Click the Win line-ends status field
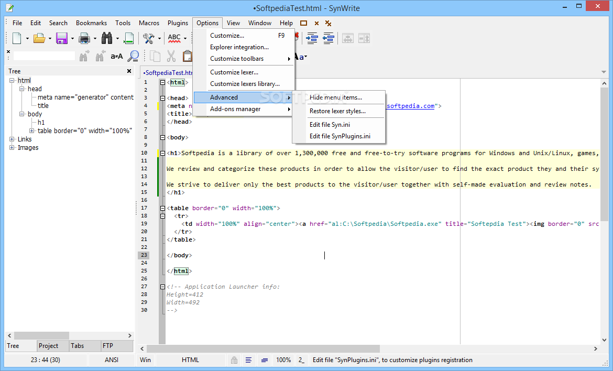Screen dimensions: 613x371 (146, 360)
